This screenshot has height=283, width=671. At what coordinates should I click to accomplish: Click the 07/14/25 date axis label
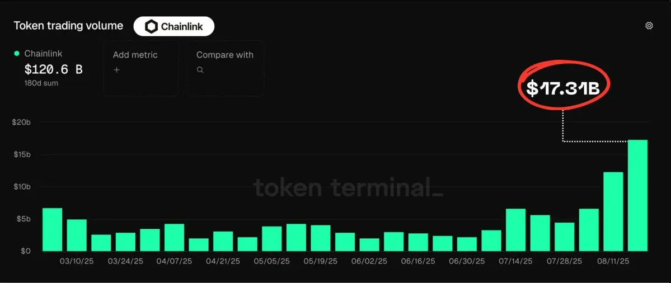pos(515,261)
